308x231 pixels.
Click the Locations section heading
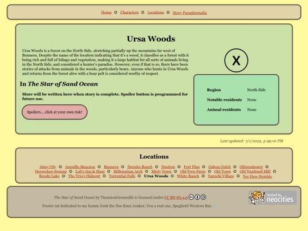point(154,156)
